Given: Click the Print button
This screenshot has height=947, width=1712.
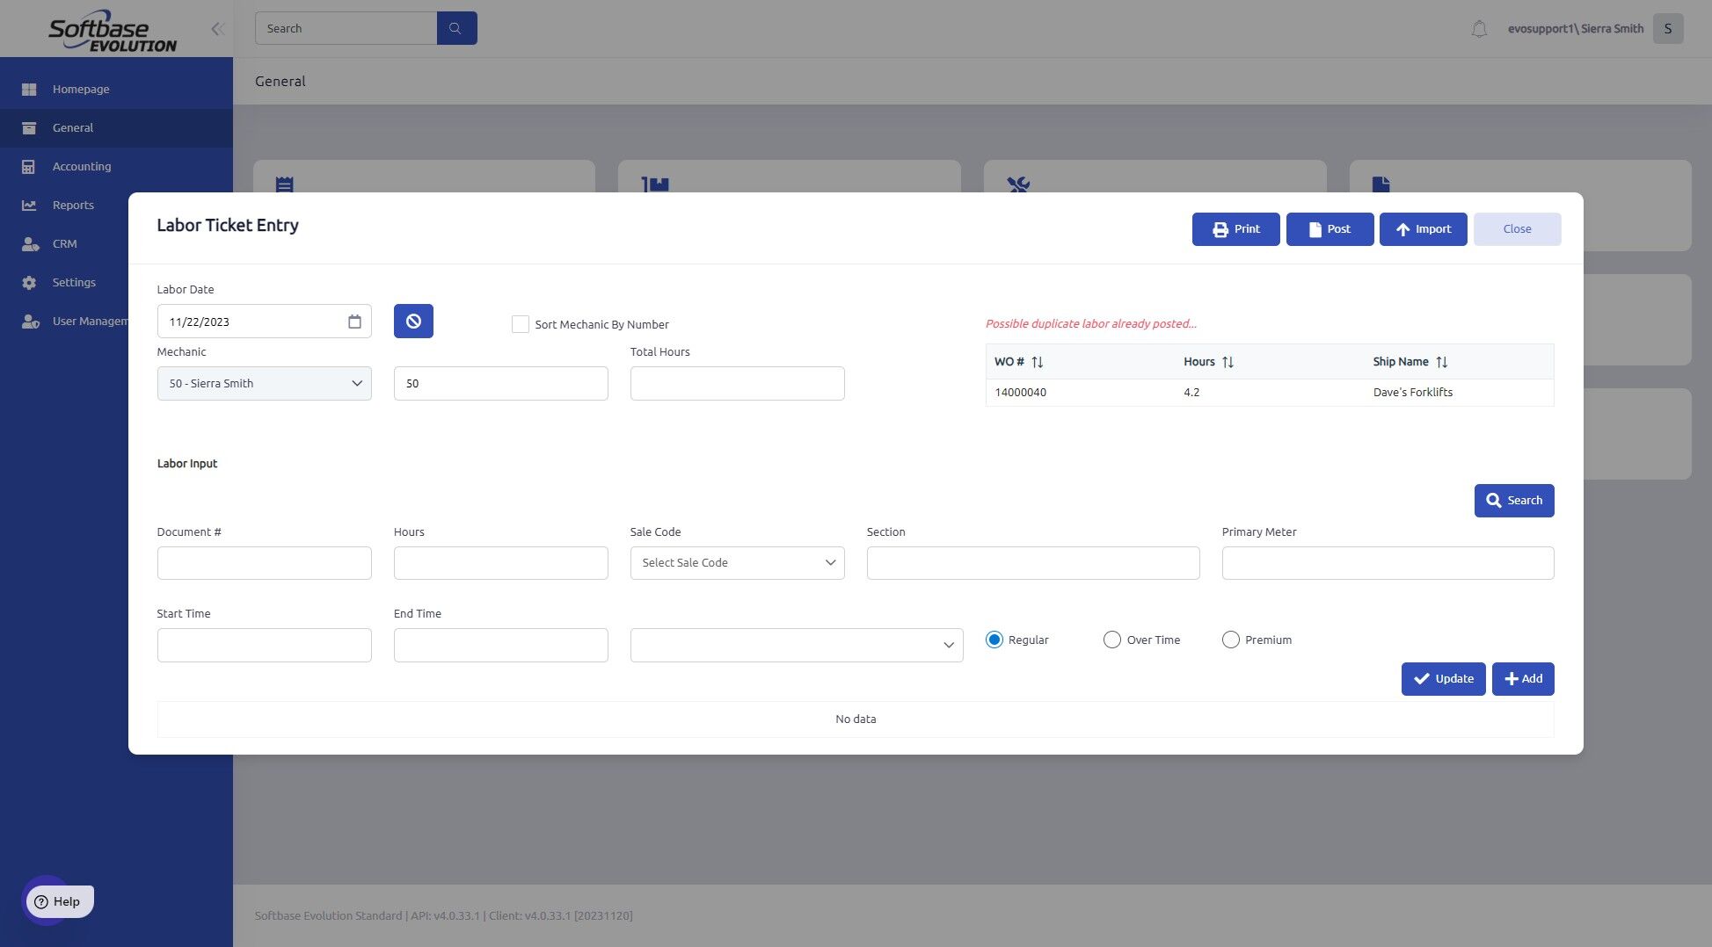Looking at the screenshot, I should [1236, 229].
